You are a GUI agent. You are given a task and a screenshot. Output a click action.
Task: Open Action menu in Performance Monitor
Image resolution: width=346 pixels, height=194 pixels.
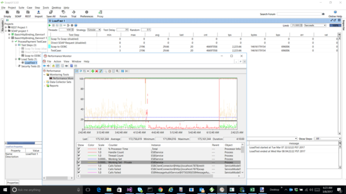pos(57,61)
